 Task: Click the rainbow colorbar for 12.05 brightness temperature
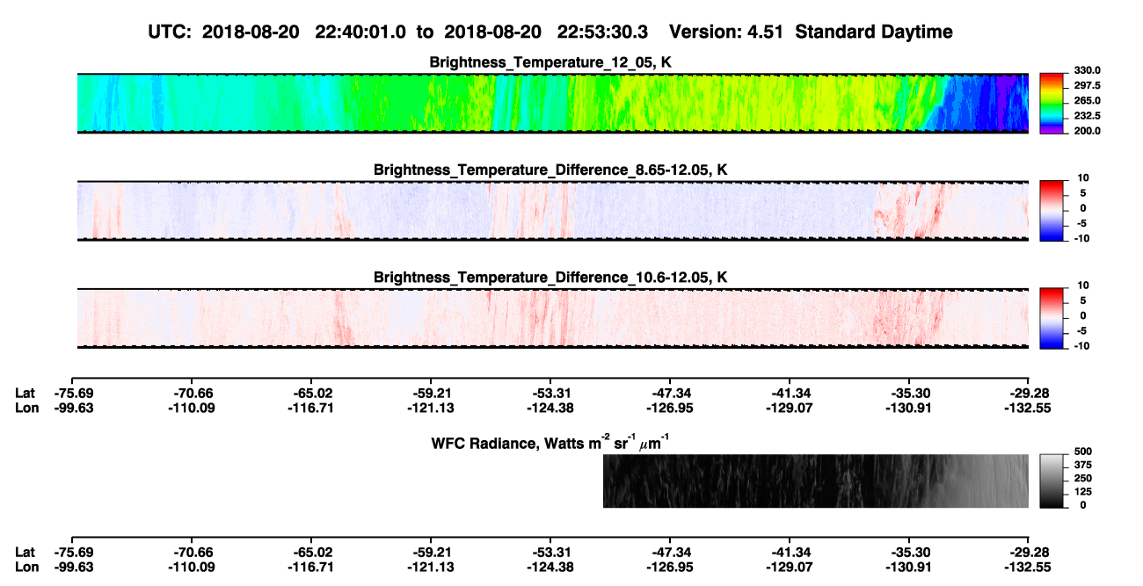coord(1052,103)
